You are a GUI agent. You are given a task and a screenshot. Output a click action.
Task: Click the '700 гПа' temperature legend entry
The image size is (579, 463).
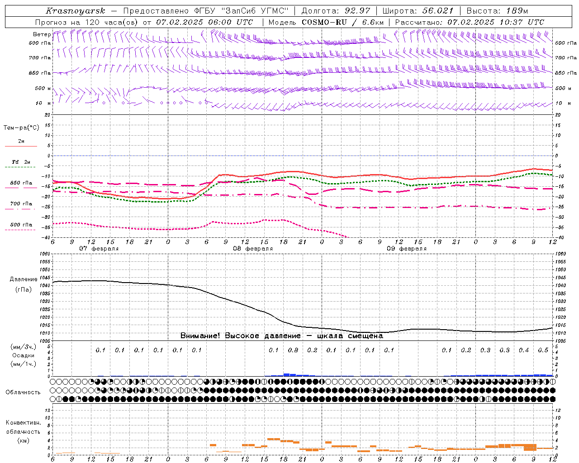[21, 203]
